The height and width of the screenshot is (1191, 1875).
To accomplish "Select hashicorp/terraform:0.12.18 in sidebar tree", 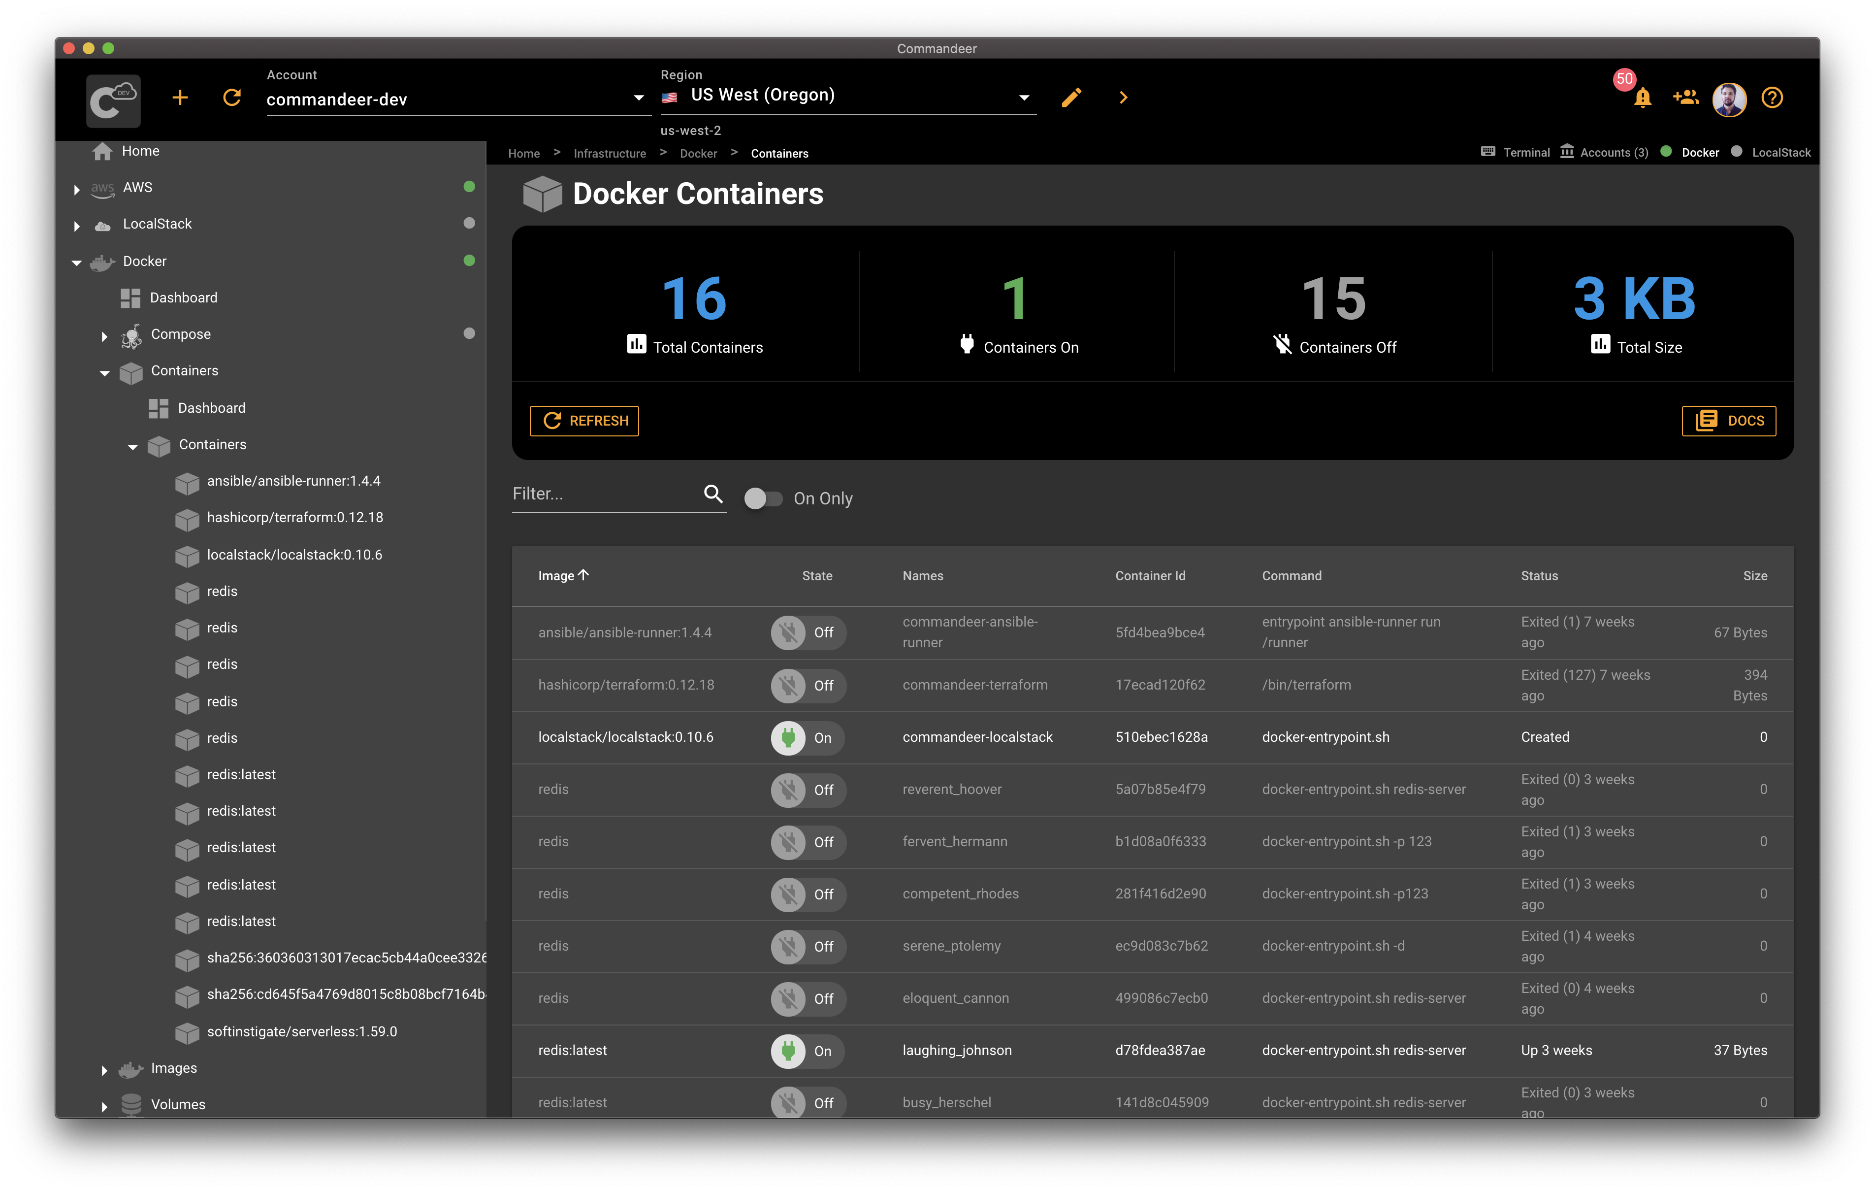I will [294, 518].
